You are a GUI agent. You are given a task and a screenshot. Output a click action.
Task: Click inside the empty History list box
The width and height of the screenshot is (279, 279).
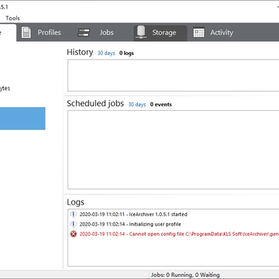(x=173, y=75)
